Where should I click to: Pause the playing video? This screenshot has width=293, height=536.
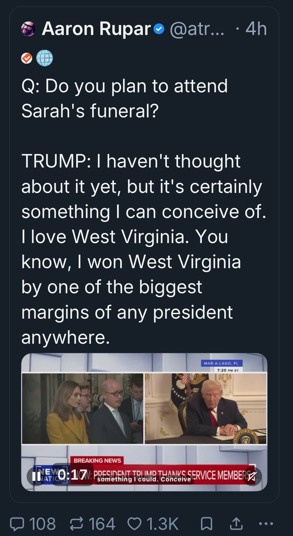coord(36,476)
